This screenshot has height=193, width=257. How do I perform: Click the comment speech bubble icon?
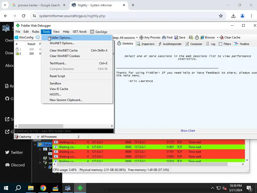pos(38,37)
